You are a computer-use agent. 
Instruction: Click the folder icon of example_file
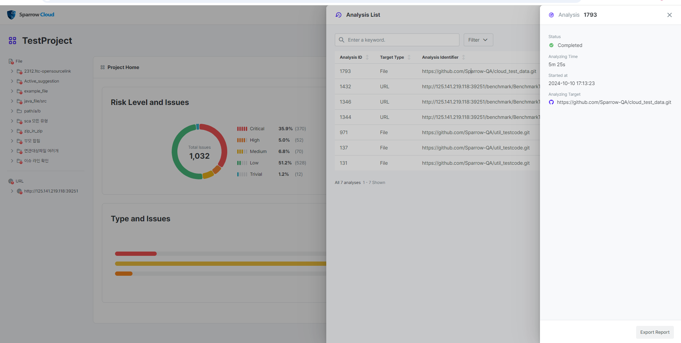[20, 91]
